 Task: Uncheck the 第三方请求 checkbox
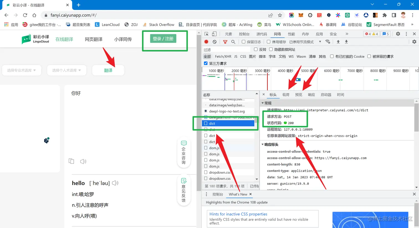point(206,63)
